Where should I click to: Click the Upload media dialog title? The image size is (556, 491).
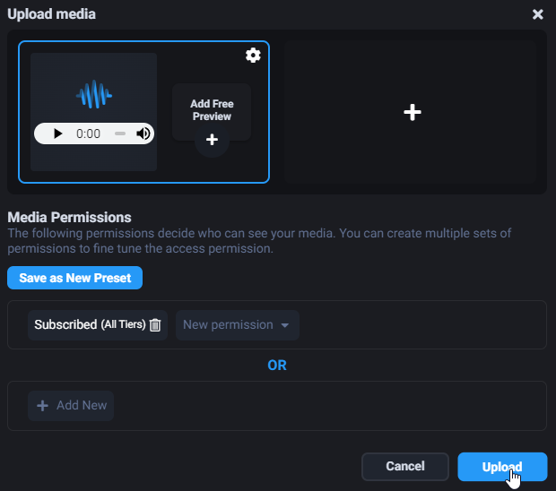click(x=51, y=14)
